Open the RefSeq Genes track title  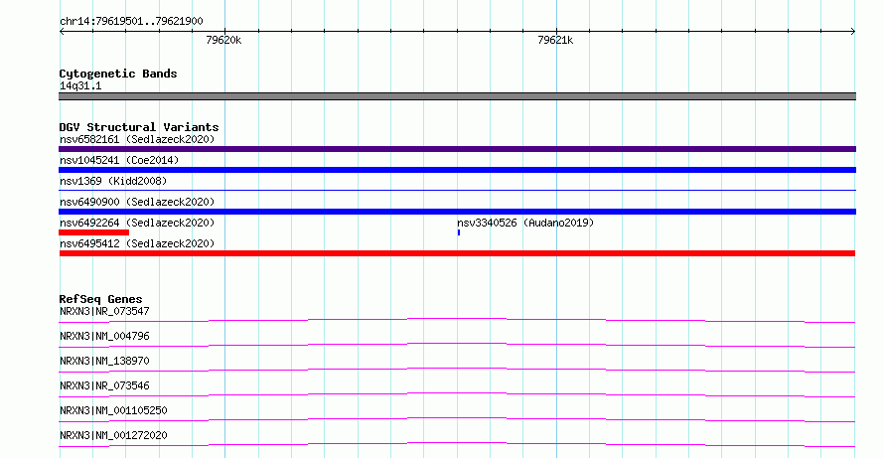click(101, 299)
